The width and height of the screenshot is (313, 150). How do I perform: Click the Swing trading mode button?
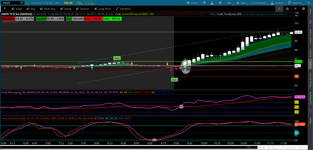click(65, 9)
